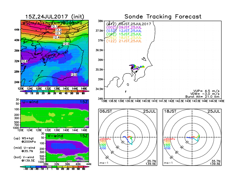Click the 145E longitude label on tracking map
Image resolution: width=236 pixels, height=182 pixels.
click(x=221, y=101)
